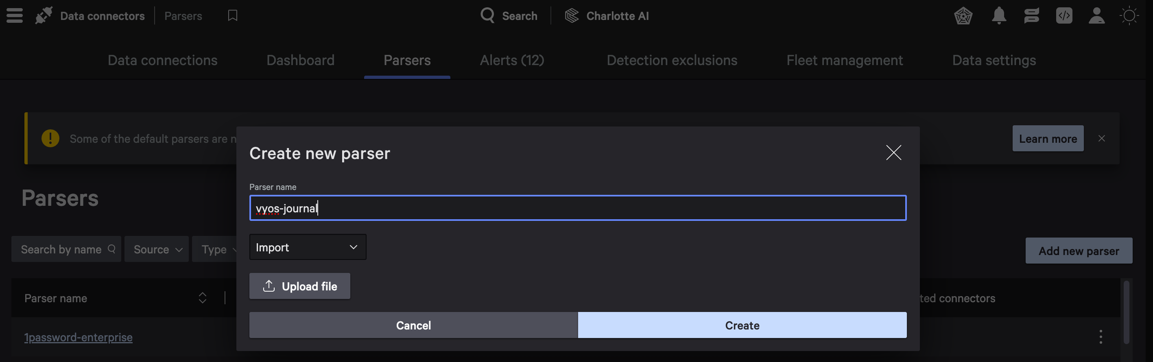1153x362 pixels.
Task: Close the Create new parser dialog
Action: (x=893, y=153)
